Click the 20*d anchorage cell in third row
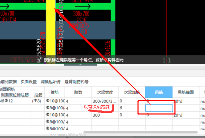The height and width of the screenshot is (138, 205). pos(186,115)
